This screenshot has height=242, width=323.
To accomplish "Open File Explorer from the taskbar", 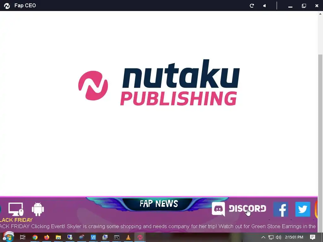I will pyautogui.click(x=58, y=237).
